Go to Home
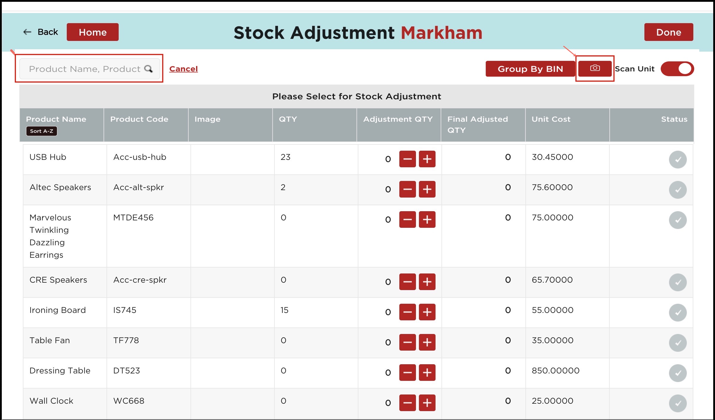The image size is (715, 420). tap(93, 32)
